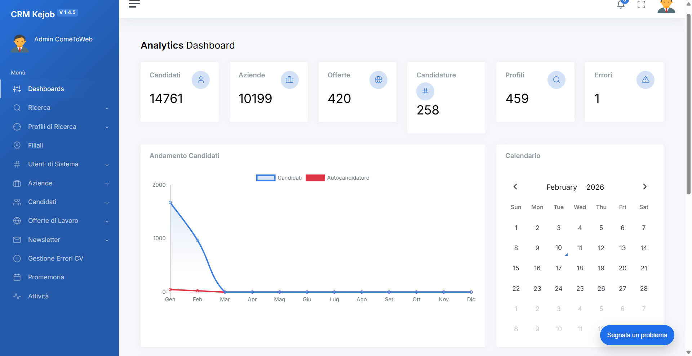Open user avatar in top-right header
This screenshot has height=356, width=692.
(x=666, y=6)
